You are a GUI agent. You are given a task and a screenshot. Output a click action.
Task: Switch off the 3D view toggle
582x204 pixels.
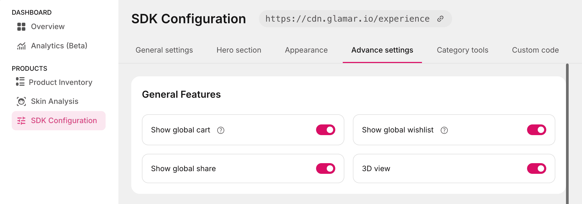(536, 168)
